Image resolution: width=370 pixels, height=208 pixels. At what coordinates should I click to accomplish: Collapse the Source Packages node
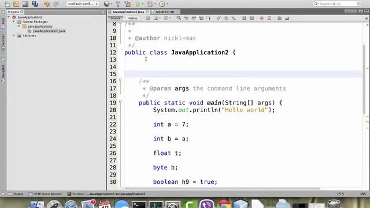(x=14, y=21)
